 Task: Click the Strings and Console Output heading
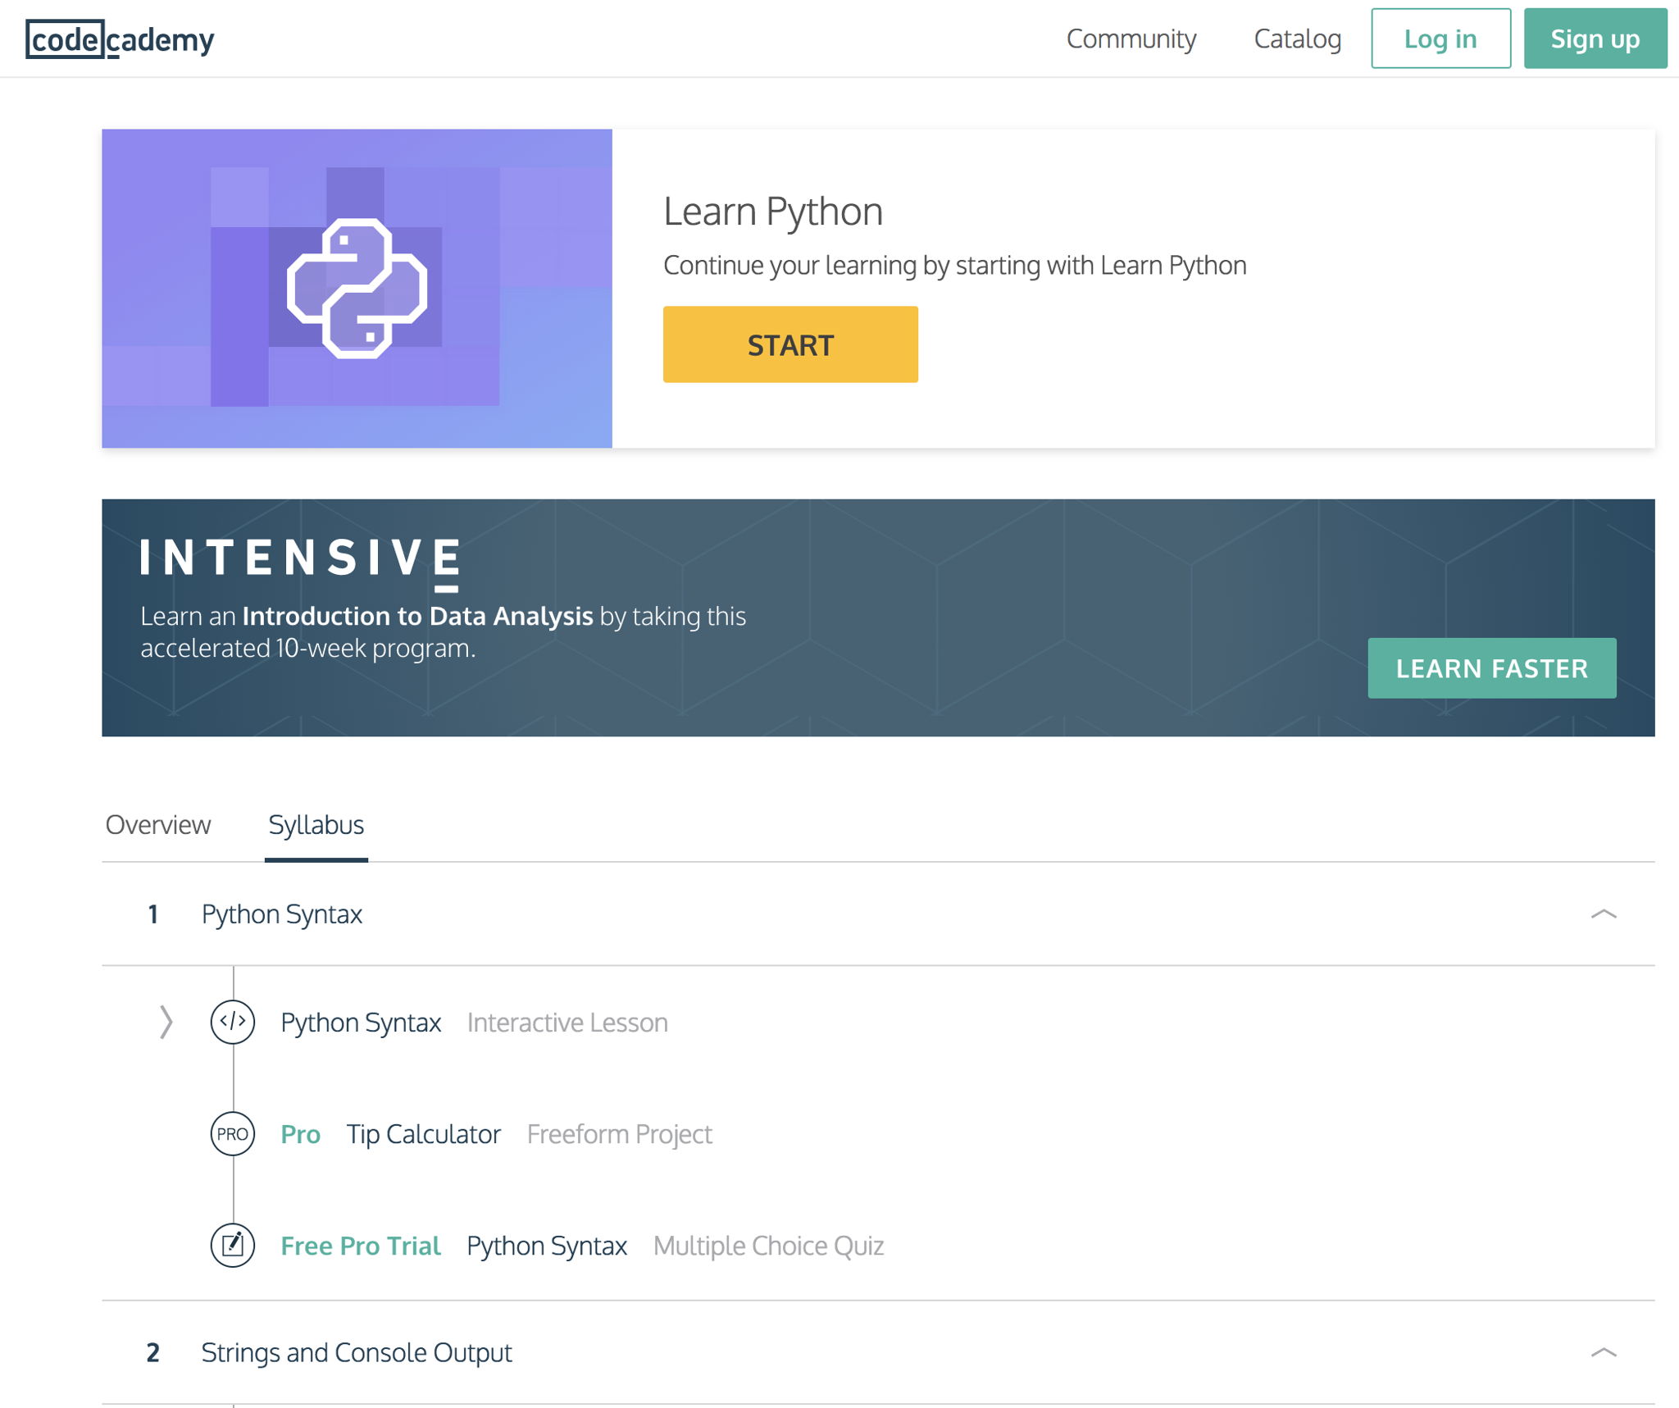(357, 1352)
